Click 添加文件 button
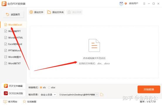Screen dimensions: 162x105 [x=37, y=12]
